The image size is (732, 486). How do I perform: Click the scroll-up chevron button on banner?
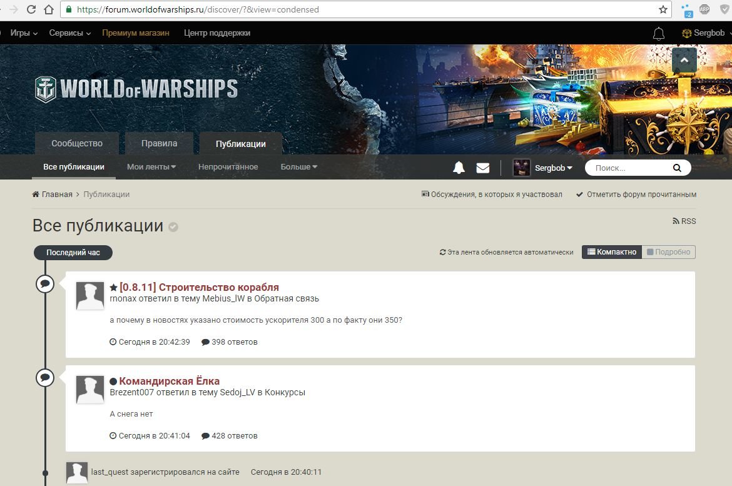684,60
